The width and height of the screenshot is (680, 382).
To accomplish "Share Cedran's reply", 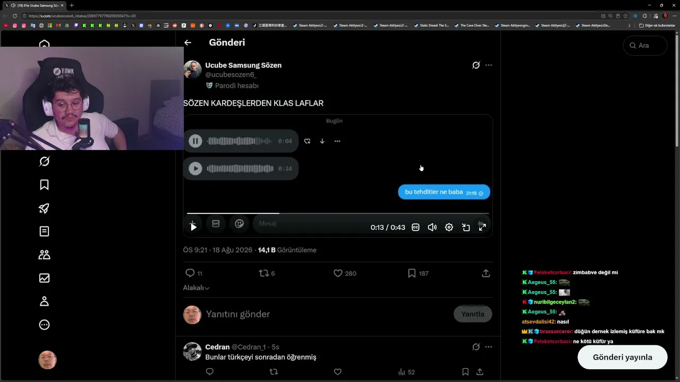I will coord(480,372).
